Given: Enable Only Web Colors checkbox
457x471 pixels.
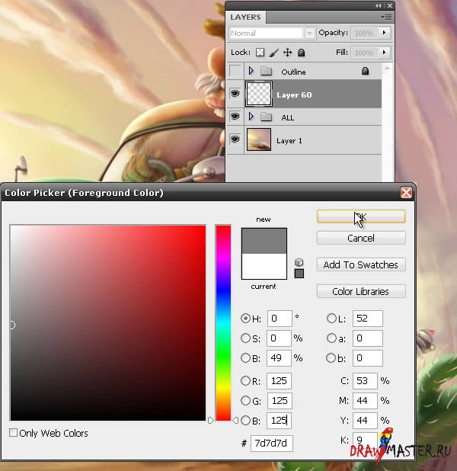Looking at the screenshot, I should pos(13,433).
